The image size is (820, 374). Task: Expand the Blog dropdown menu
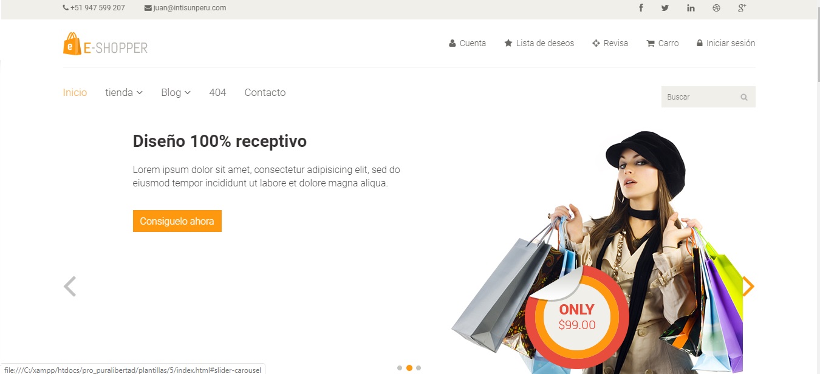(x=176, y=92)
